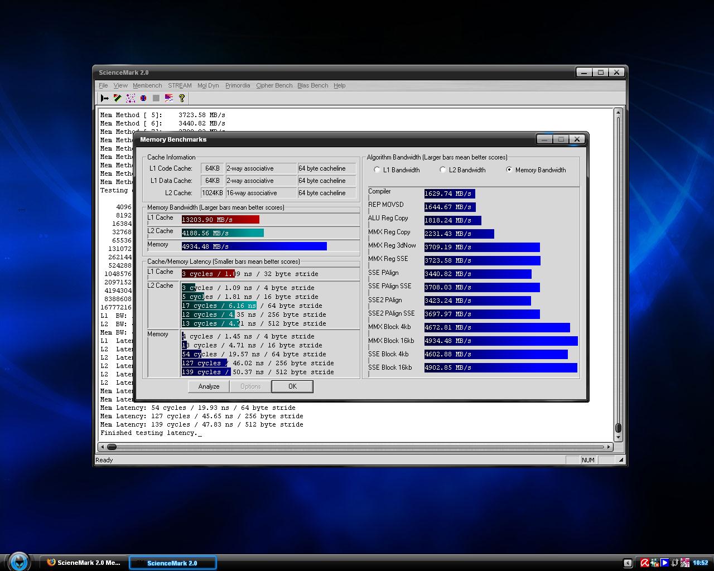Open the Help menu
Screen dimensions: 714x571
(339, 85)
